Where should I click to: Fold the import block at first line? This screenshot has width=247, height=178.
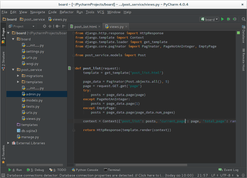[x=74, y=33]
